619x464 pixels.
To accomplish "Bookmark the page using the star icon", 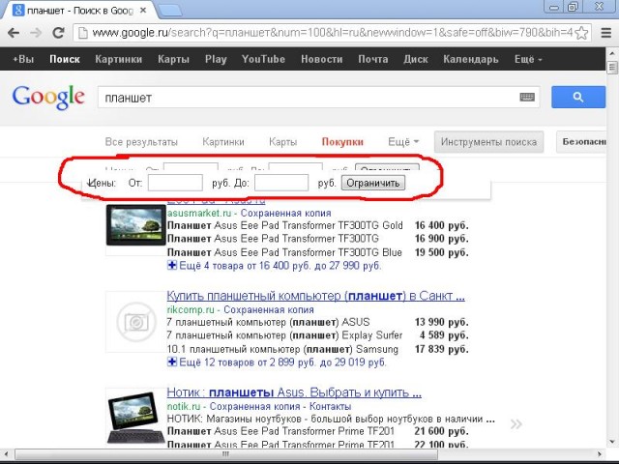I will click(x=581, y=33).
